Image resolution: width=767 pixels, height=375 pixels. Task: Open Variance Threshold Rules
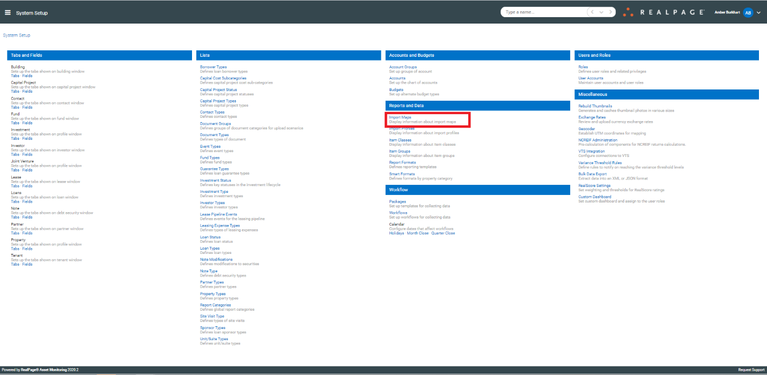tap(600, 163)
